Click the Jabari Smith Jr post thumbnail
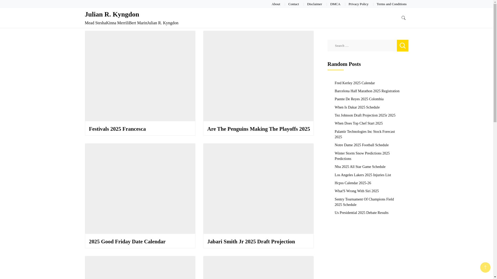Image resolution: width=497 pixels, height=279 pixels. pos(258,189)
